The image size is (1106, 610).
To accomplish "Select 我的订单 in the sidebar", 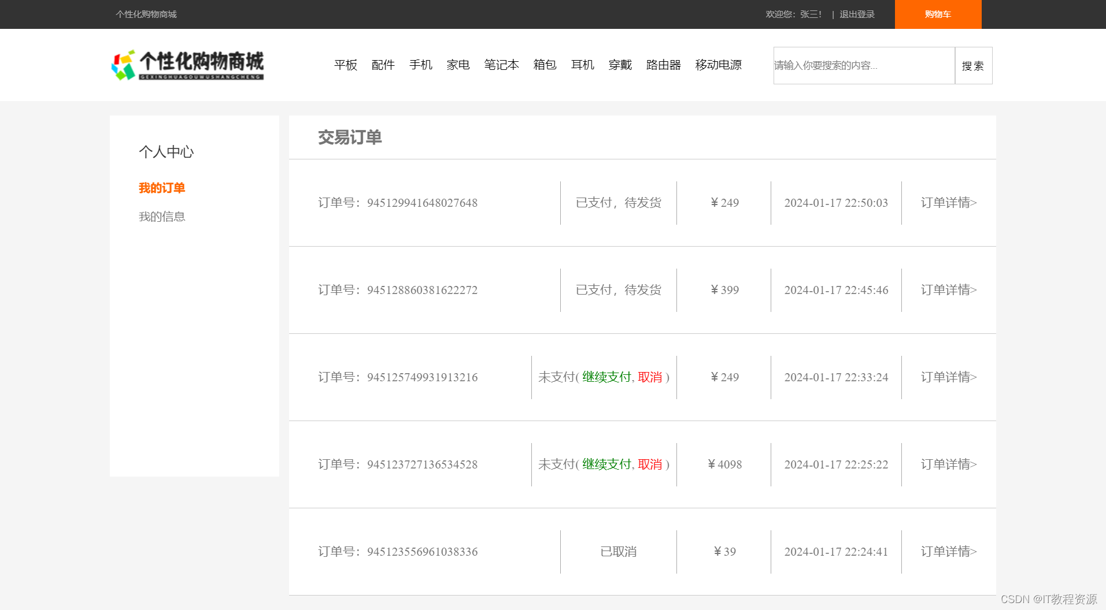I will 162,188.
